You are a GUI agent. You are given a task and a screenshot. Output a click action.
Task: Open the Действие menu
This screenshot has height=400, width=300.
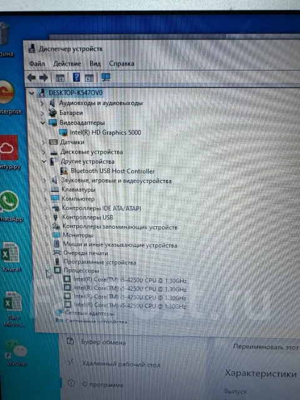(67, 64)
